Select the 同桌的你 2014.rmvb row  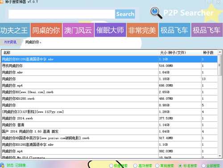click(109, 119)
